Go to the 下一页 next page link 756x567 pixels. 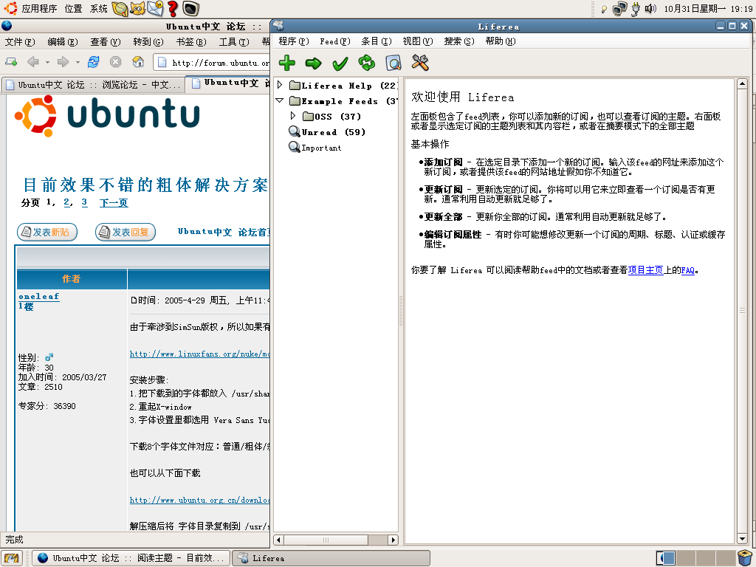tap(114, 203)
